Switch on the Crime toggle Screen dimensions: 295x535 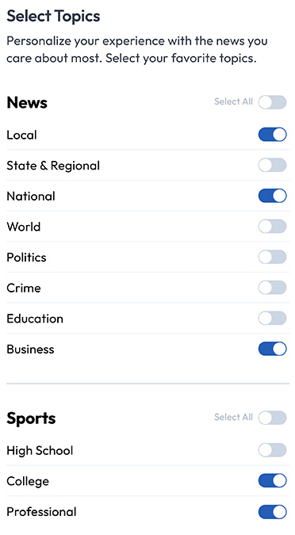(272, 288)
